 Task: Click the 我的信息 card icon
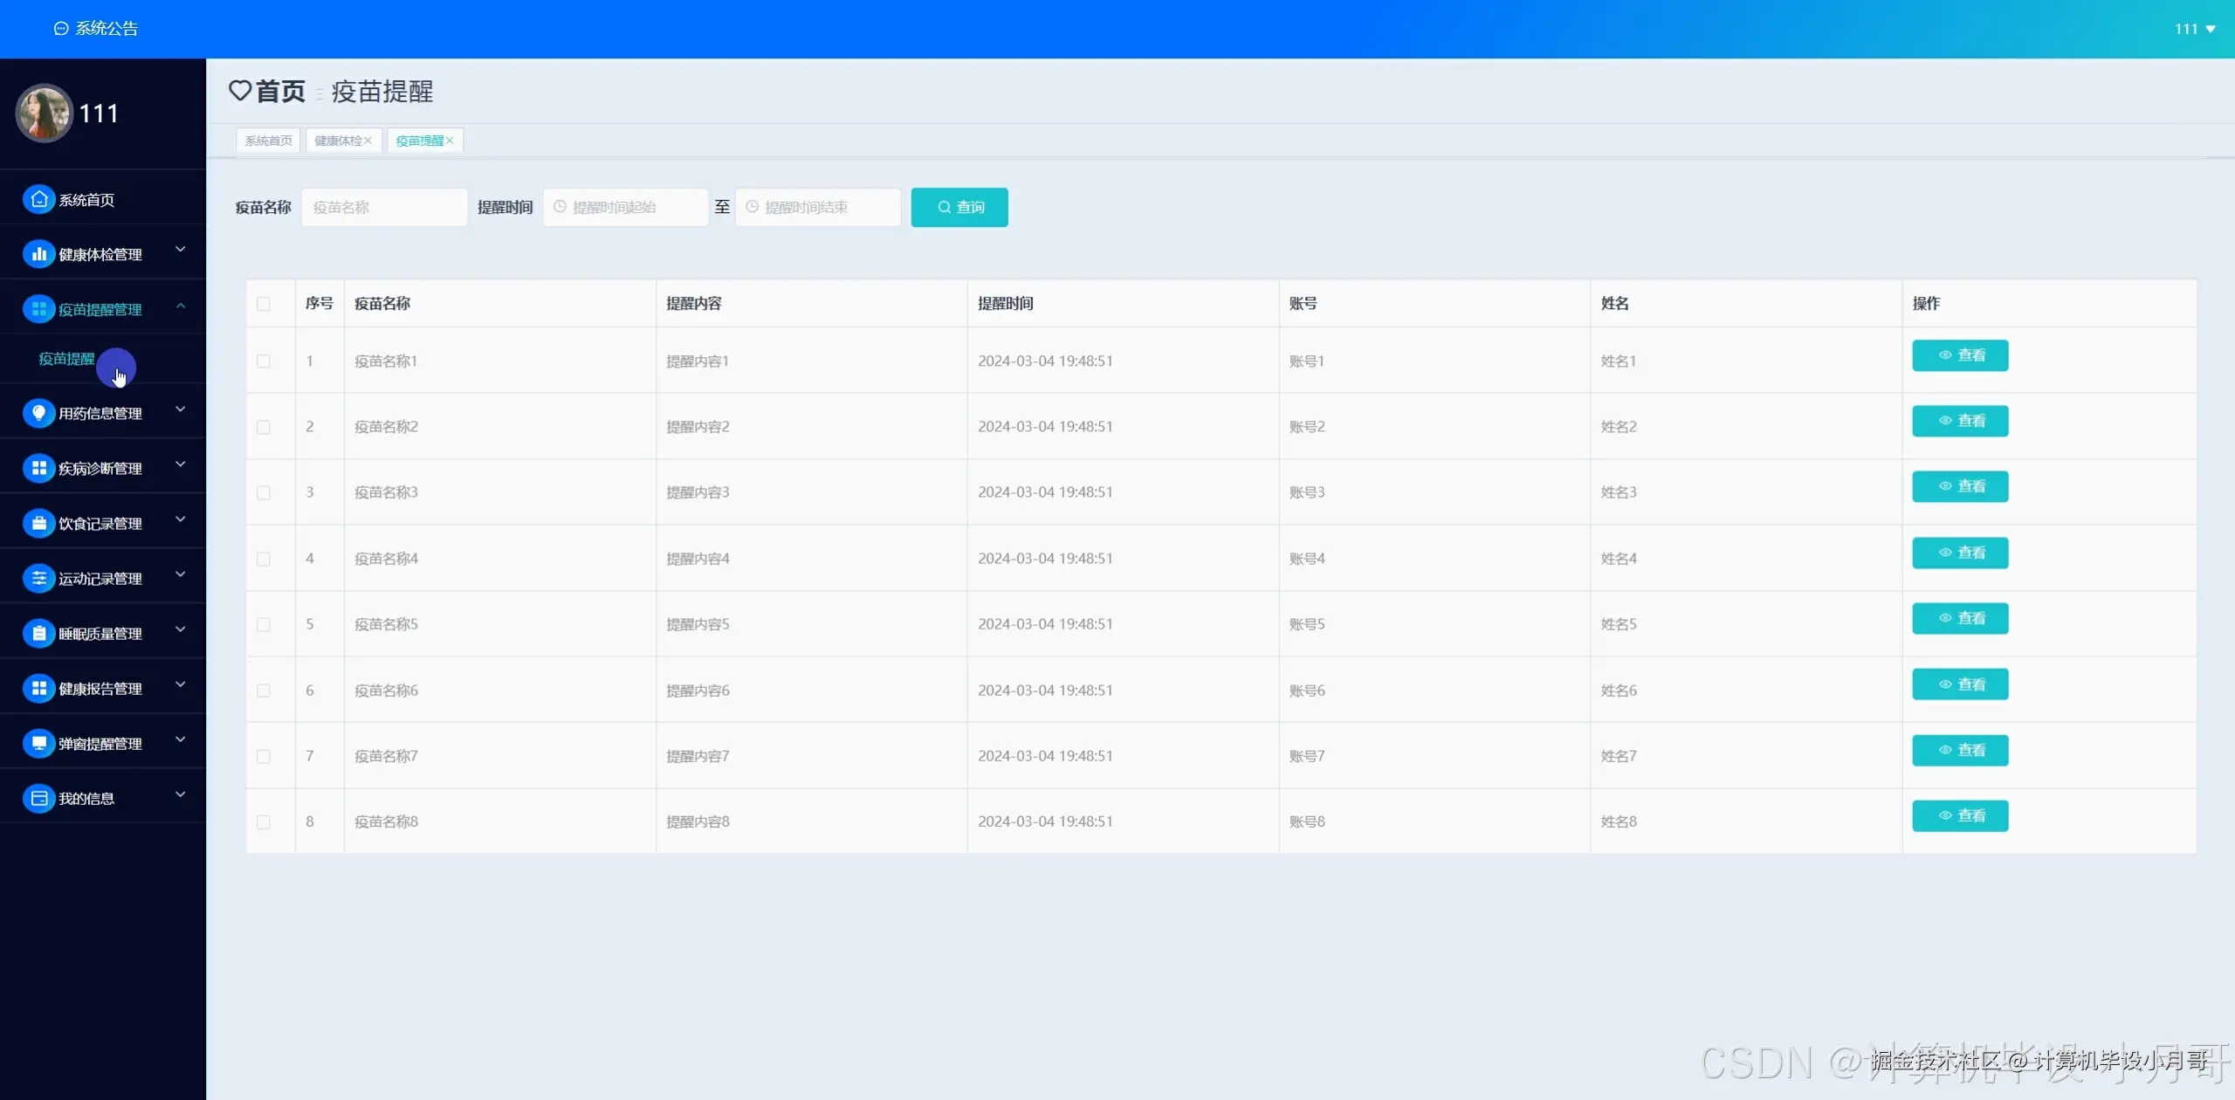tap(38, 799)
